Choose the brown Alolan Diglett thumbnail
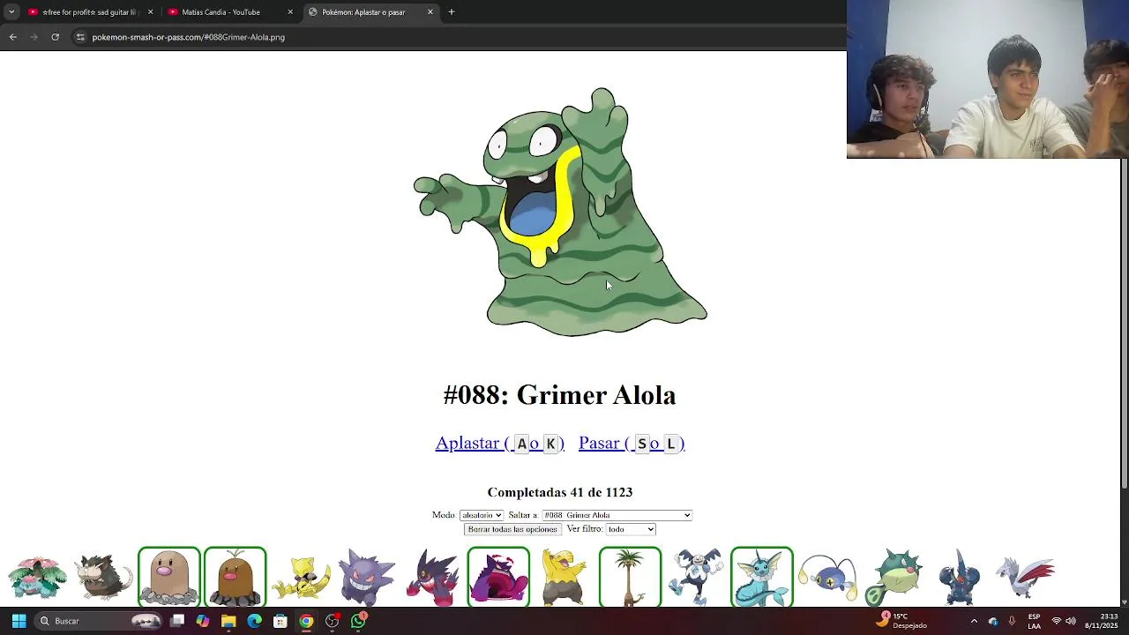This screenshot has width=1129, height=635. point(235,578)
